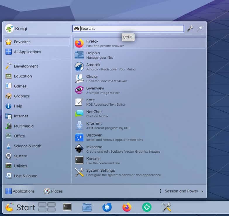
Task: Browse the Games category
Action: 37,86
